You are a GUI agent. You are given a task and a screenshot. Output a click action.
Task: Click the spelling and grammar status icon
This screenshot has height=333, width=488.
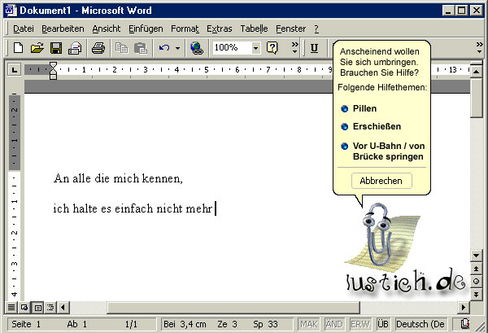tap(465, 324)
